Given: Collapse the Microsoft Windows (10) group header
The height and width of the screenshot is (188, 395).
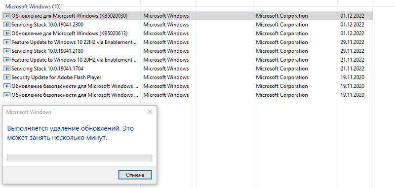Looking at the screenshot, I should [x=33, y=6].
